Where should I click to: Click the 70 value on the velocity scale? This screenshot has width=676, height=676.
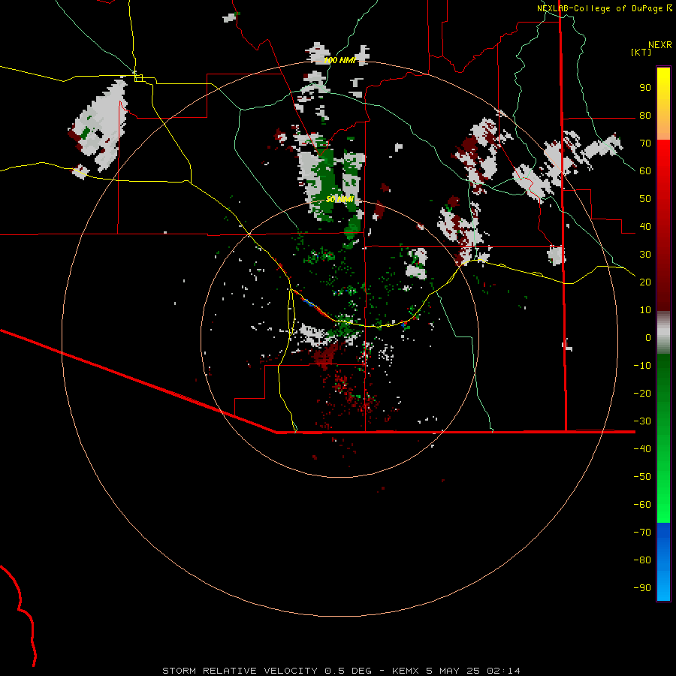pyautogui.click(x=645, y=143)
